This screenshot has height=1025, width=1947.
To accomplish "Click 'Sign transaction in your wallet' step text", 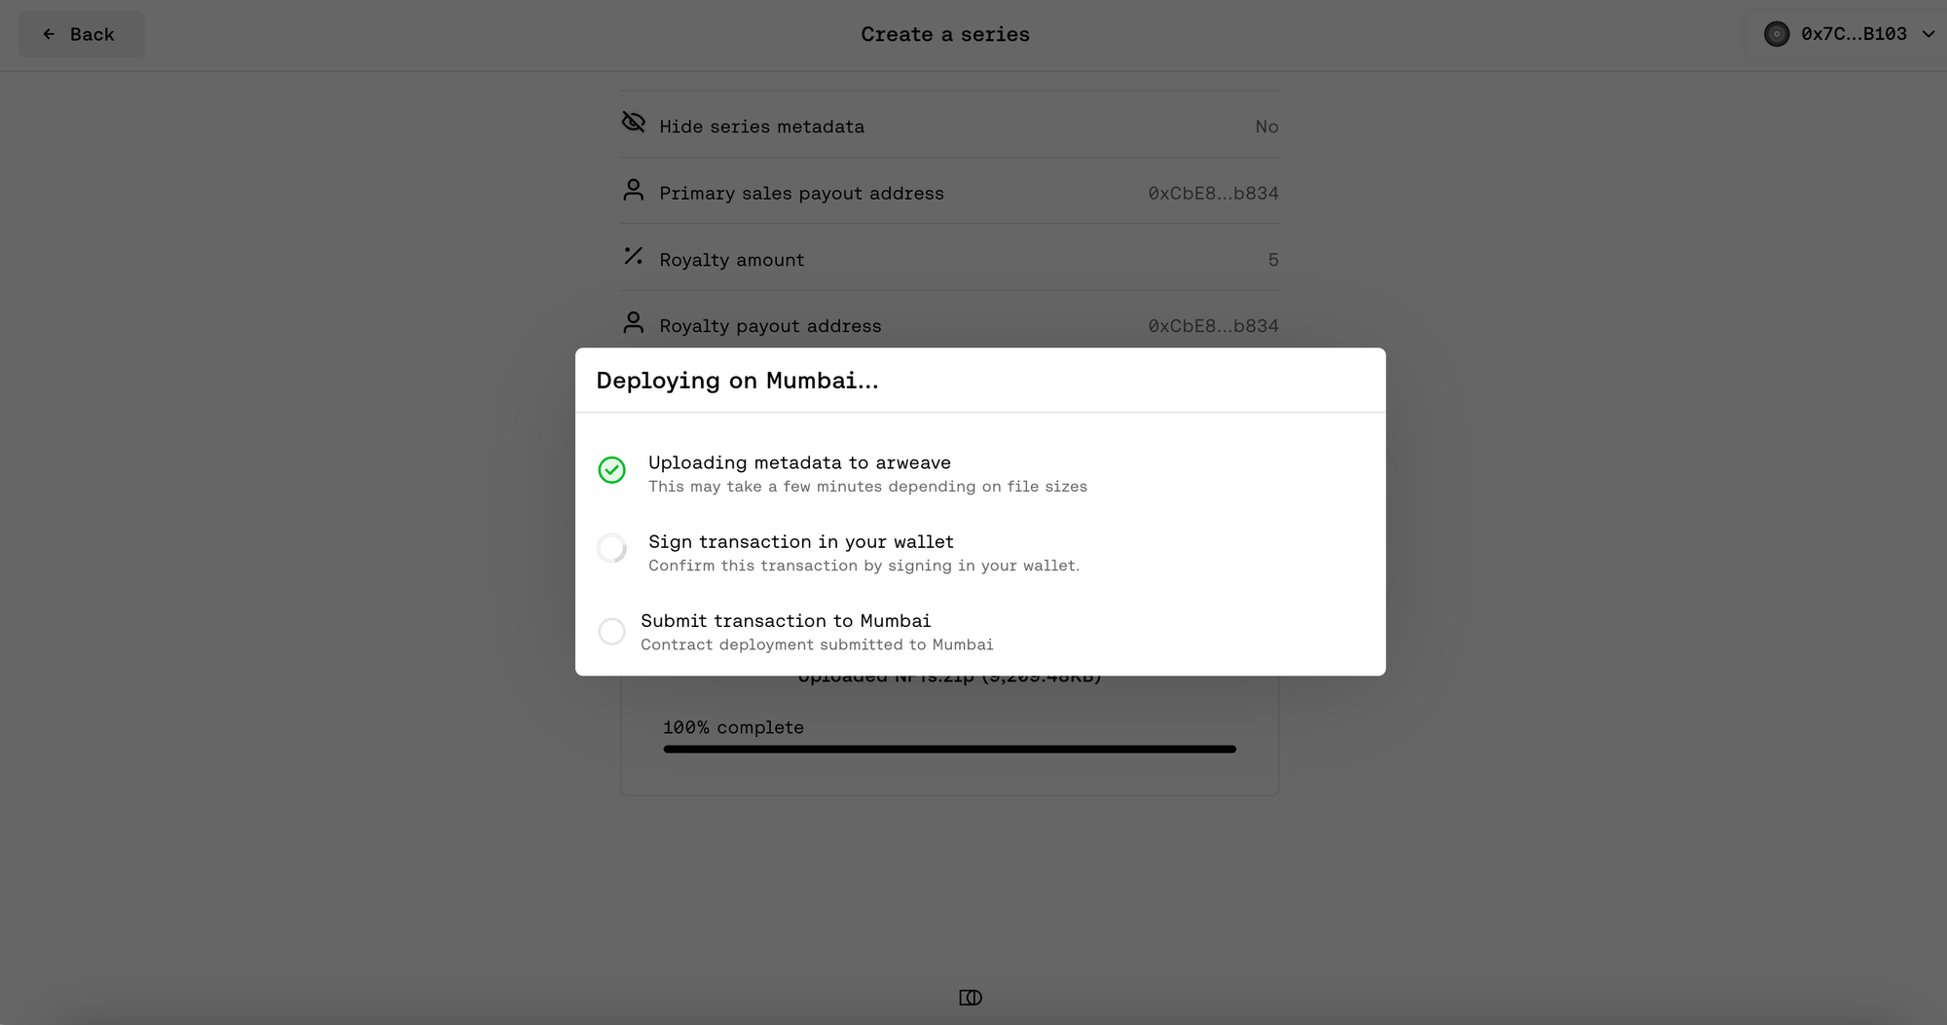I will point(801,542).
